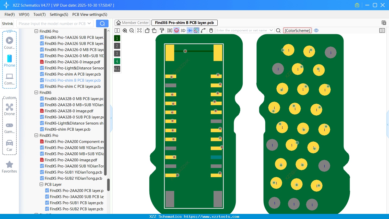Click the split view layout icon
Viewport: 389px width, 219px height.
coord(117,30)
